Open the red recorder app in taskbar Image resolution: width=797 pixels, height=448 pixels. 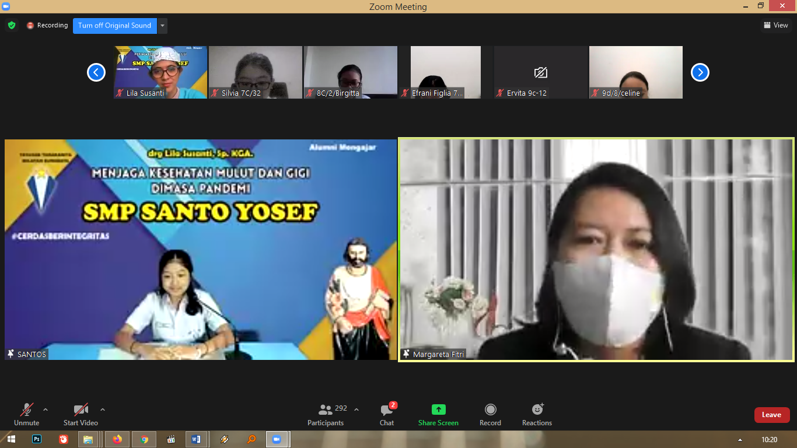64,439
